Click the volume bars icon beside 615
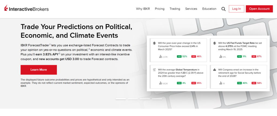 [x=221, y=57]
